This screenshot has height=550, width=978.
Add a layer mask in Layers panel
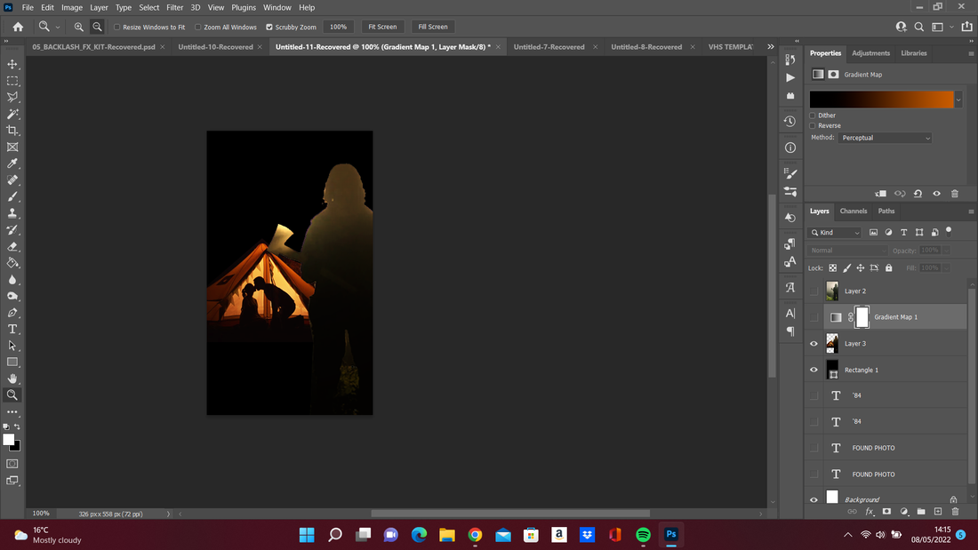(886, 511)
